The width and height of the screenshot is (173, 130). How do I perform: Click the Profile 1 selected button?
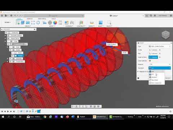point(153,50)
